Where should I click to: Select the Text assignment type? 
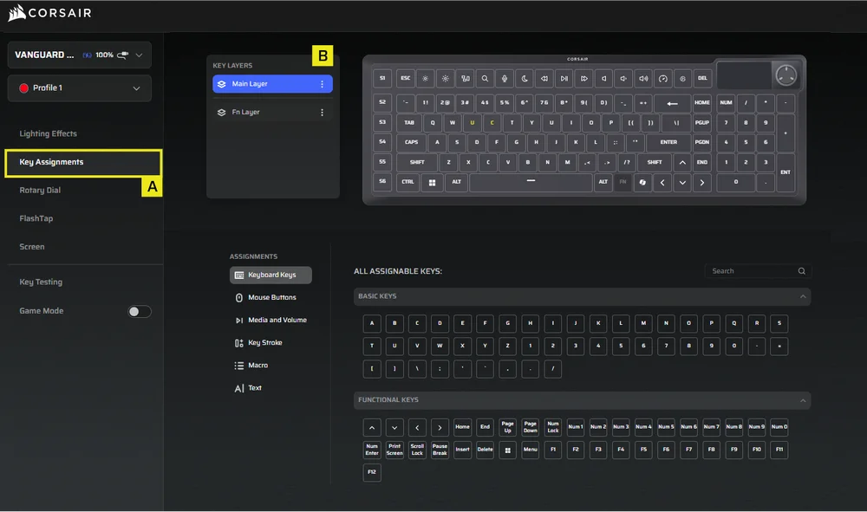(253, 388)
